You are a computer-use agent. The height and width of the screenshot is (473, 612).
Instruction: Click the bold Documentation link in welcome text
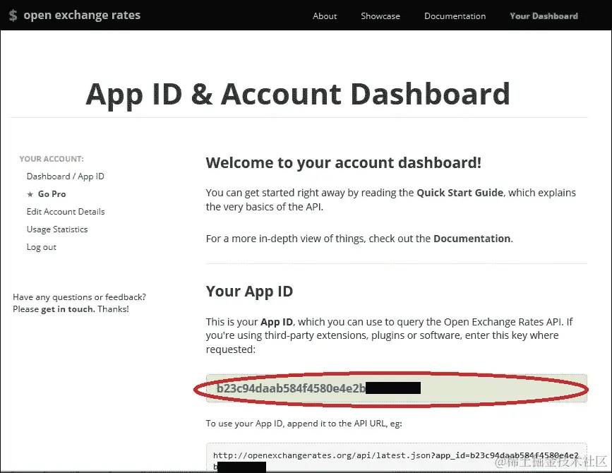(472, 238)
